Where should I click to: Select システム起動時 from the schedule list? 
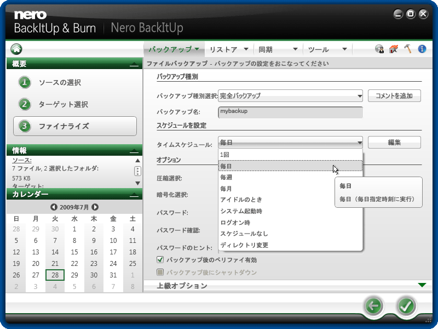pyautogui.click(x=290, y=211)
